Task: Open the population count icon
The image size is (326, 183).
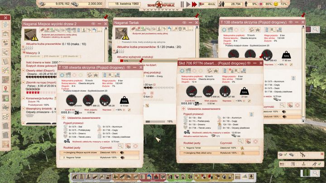Action: [x=221, y=4]
